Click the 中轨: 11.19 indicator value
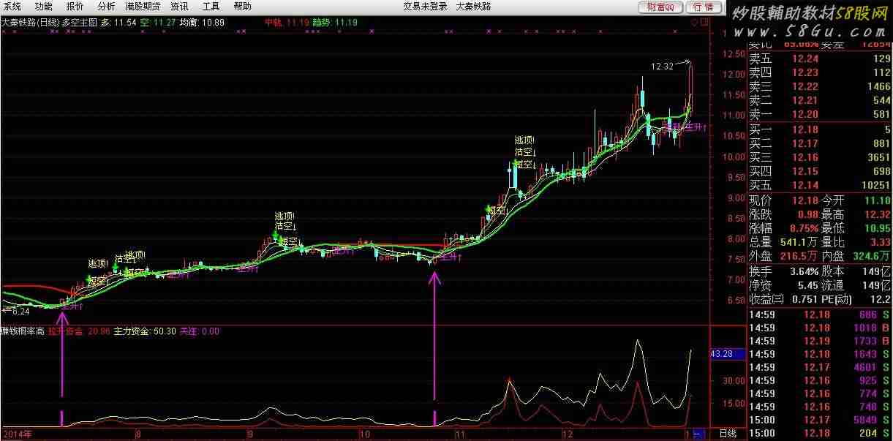 287,23
